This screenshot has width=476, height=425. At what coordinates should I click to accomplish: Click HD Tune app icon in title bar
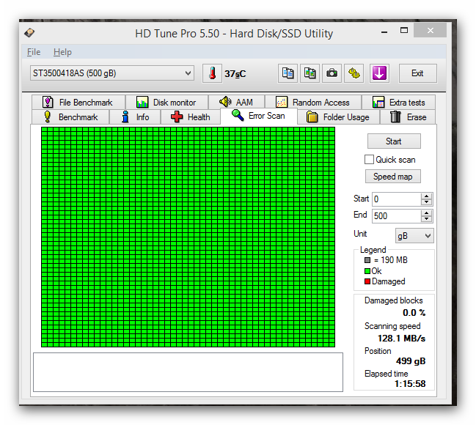point(29,32)
